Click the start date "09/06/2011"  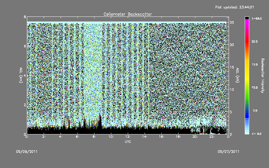point(27,152)
